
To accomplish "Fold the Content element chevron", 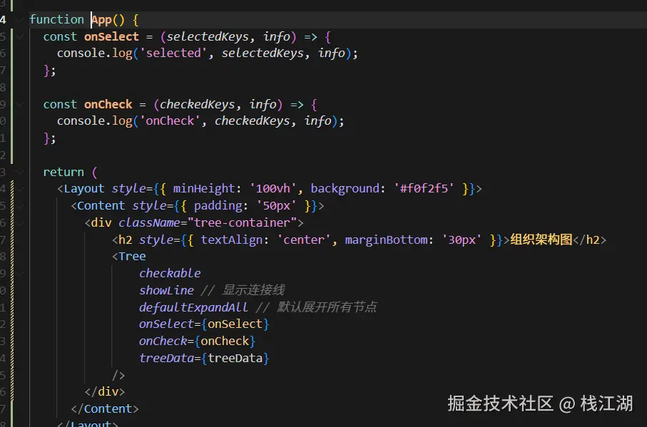I will 19,206.
